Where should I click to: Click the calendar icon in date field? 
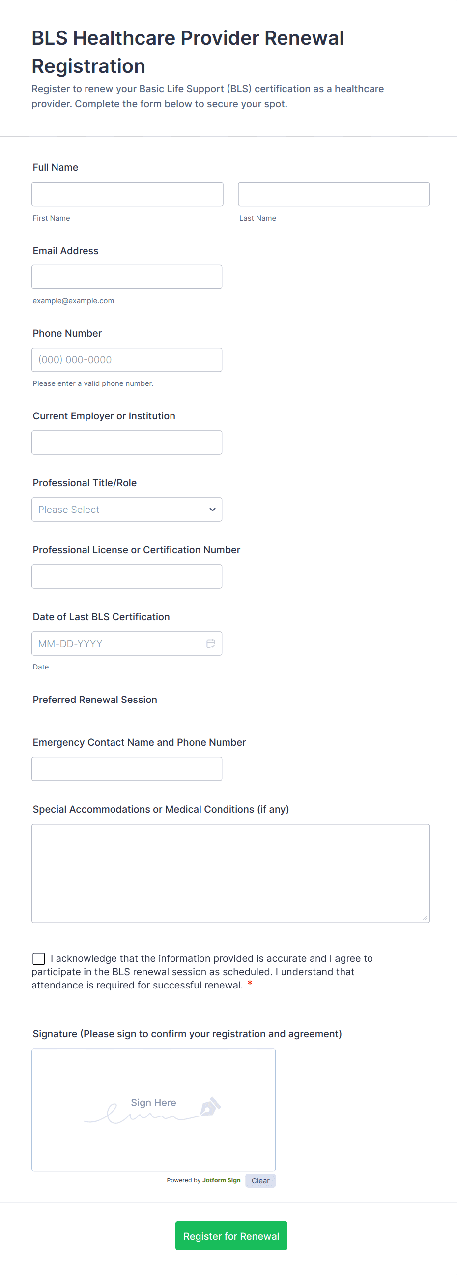tap(210, 643)
